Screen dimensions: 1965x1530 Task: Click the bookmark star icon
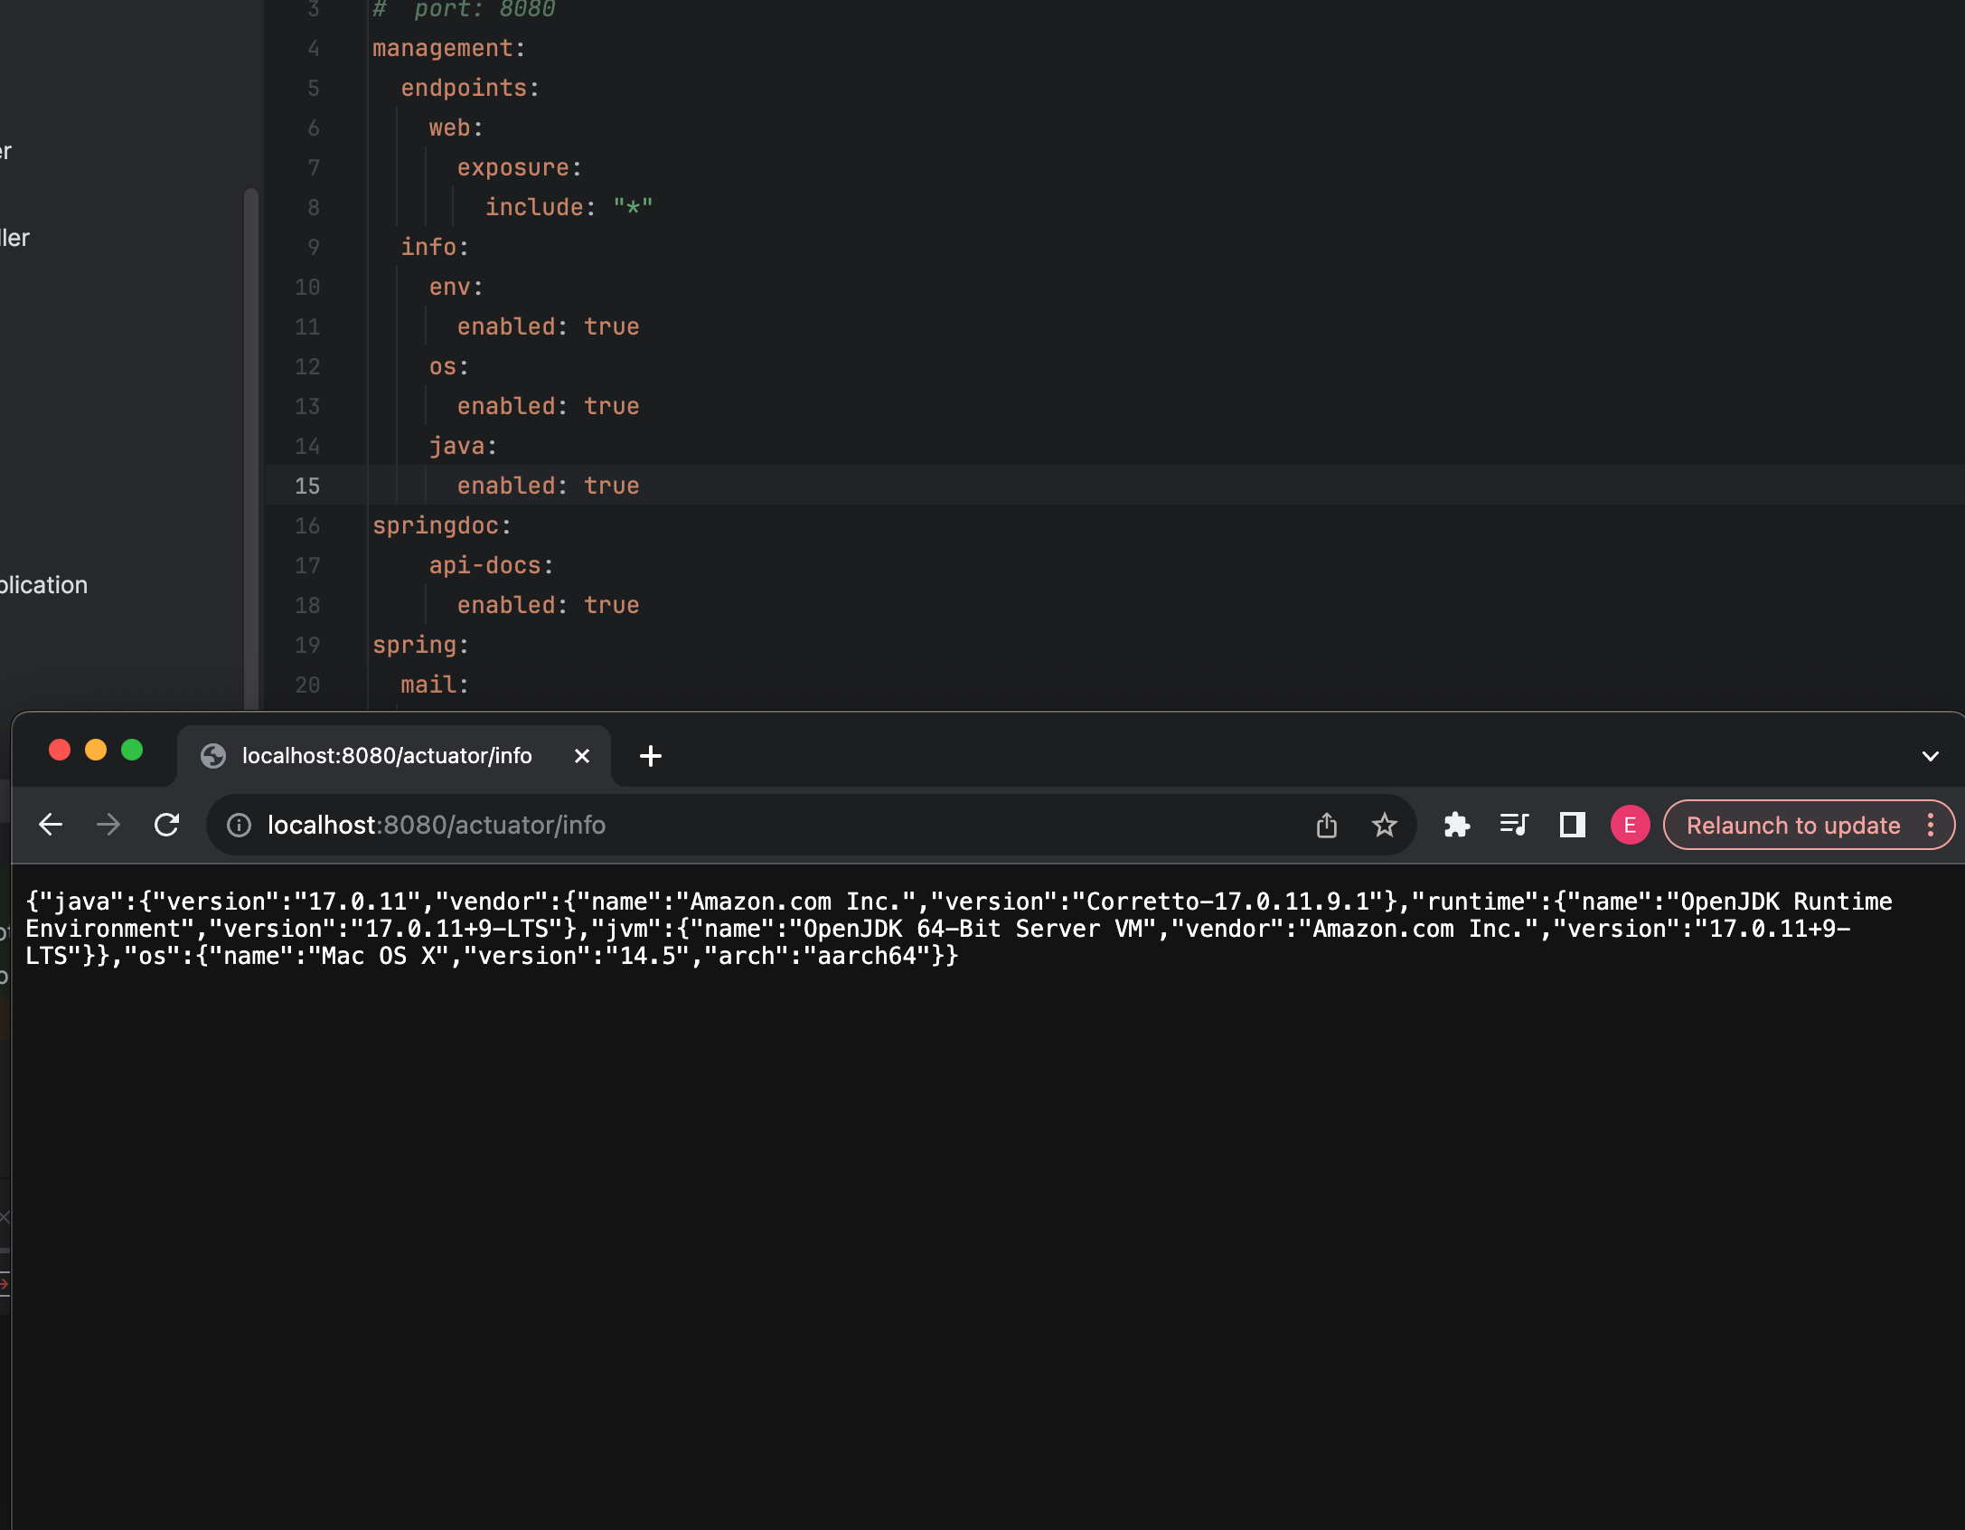tap(1385, 825)
